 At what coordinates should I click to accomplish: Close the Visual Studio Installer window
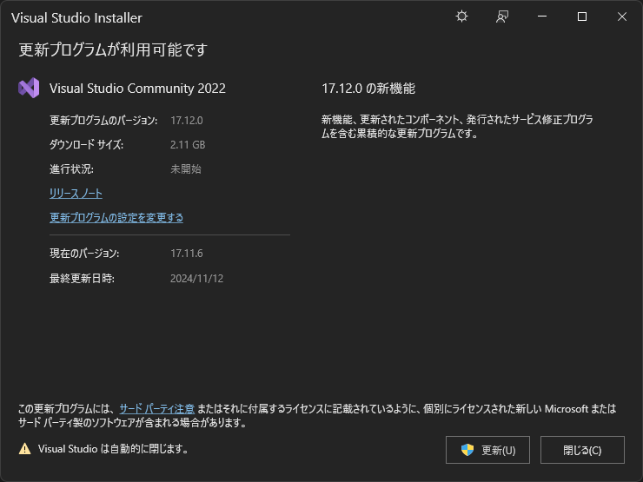(622, 17)
